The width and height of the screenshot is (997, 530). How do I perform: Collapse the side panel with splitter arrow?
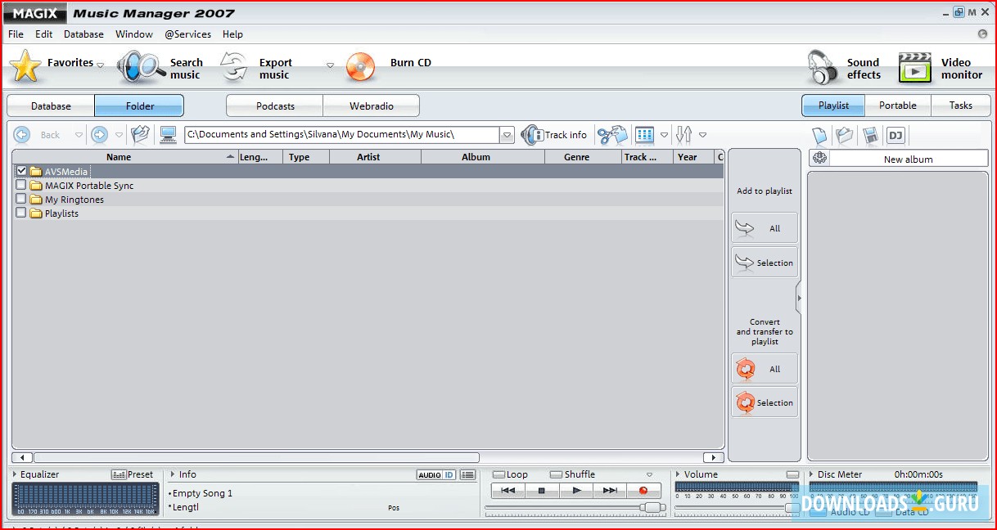799,299
